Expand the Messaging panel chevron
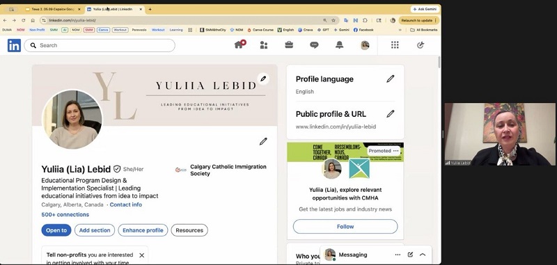The image size is (557, 265). pos(423,255)
